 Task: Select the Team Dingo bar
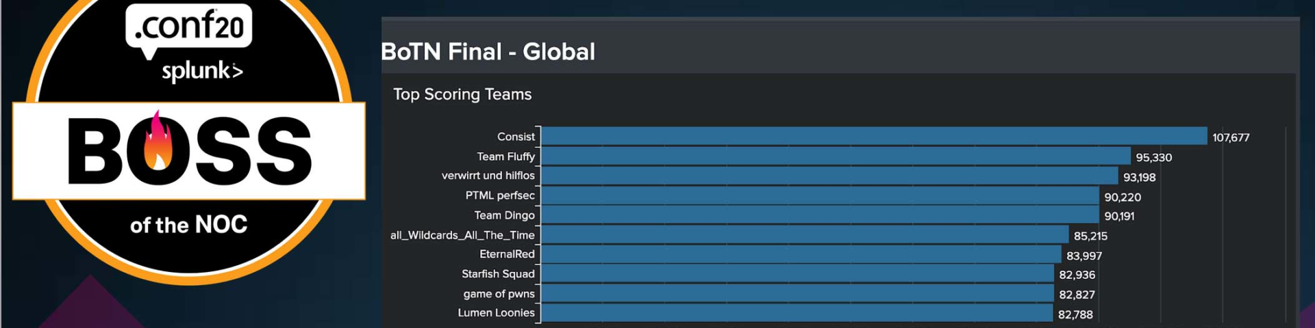tap(820, 215)
